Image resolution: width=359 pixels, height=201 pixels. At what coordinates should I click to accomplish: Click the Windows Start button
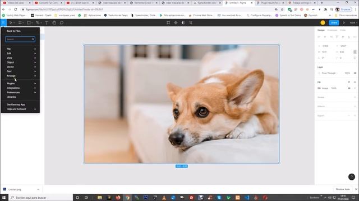click(4, 197)
